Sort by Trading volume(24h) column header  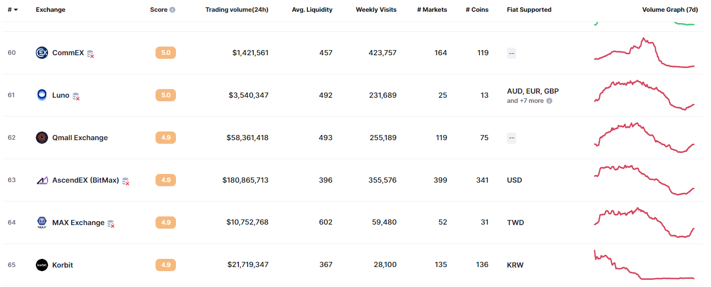coord(237,10)
